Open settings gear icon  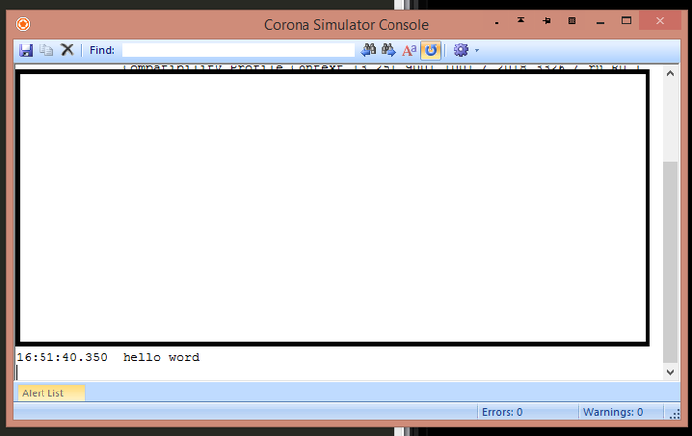[x=461, y=49]
